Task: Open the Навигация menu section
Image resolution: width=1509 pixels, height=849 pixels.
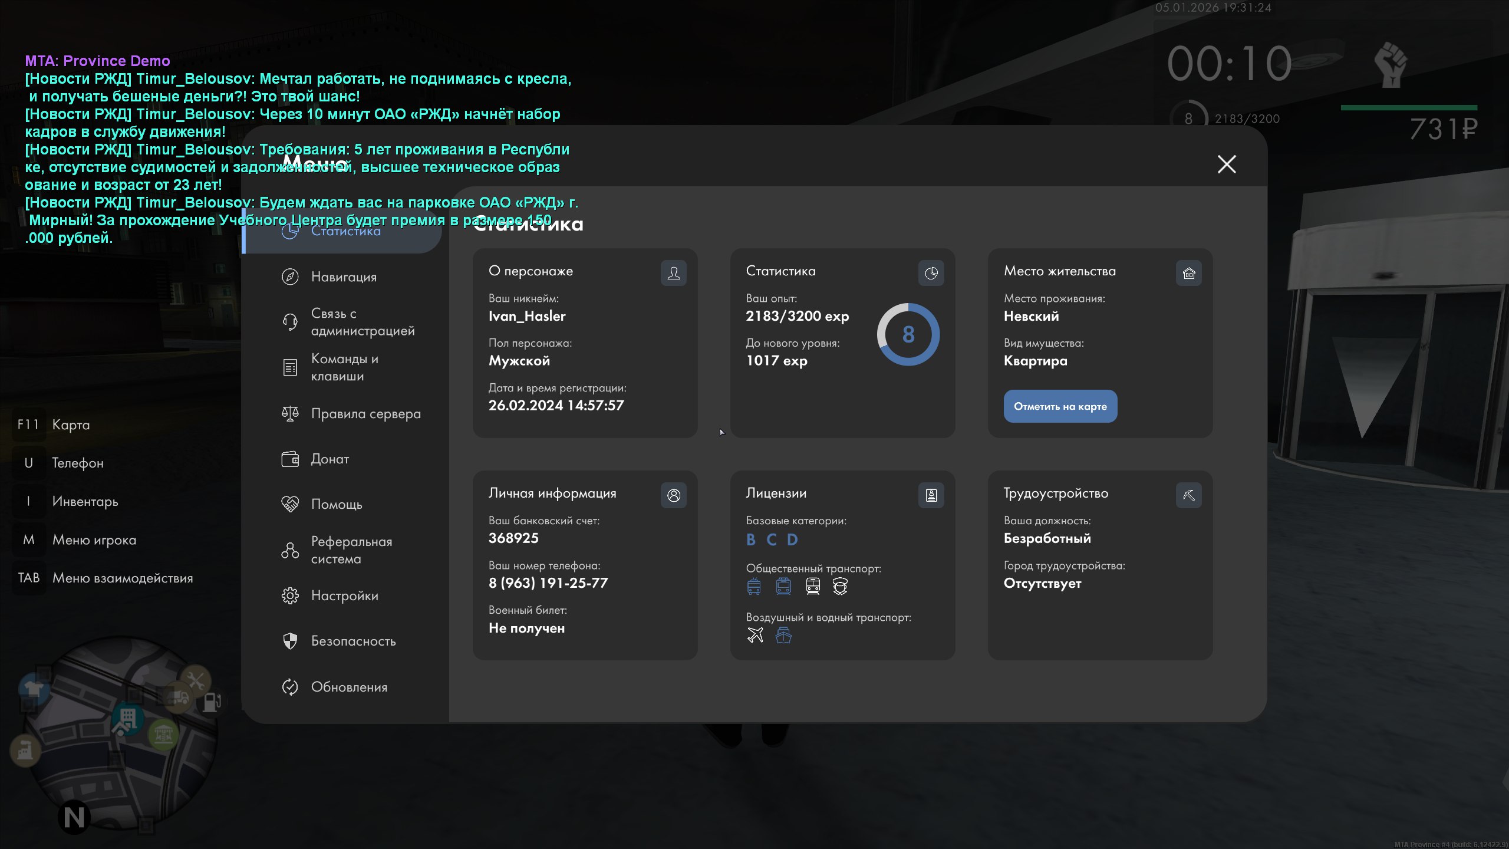Action: coord(343,277)
